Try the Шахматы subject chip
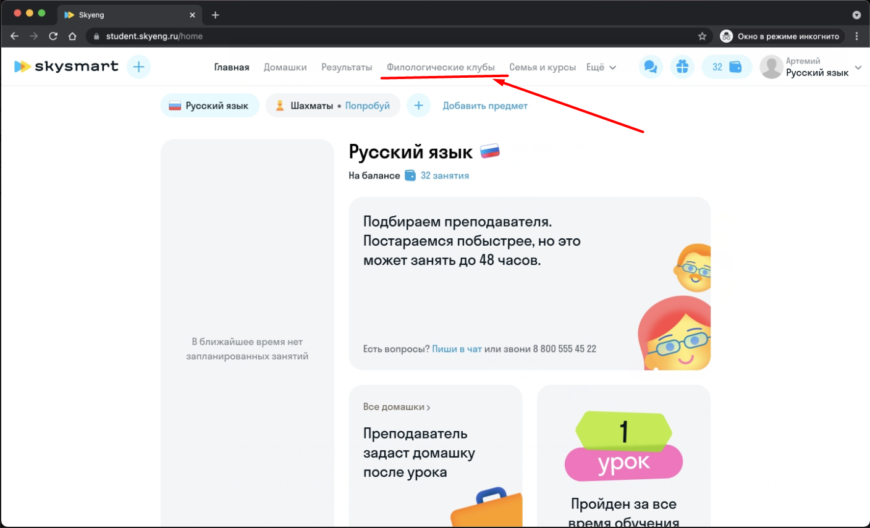870x528 pixels. 333,106
